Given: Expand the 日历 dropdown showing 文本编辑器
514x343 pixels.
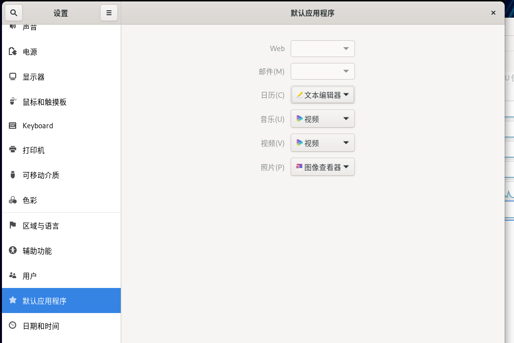Looking at the screenshot, I should pyautogui.click(x=323, y=95).
